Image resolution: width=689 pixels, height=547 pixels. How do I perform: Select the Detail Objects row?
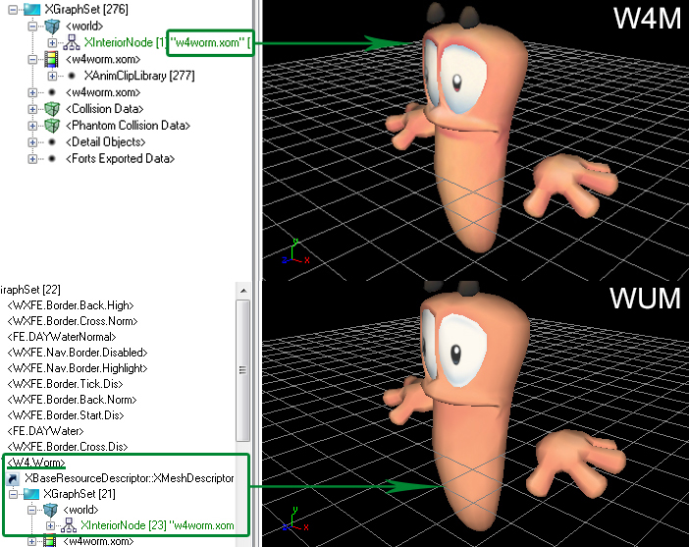click(x=105, y=142)
